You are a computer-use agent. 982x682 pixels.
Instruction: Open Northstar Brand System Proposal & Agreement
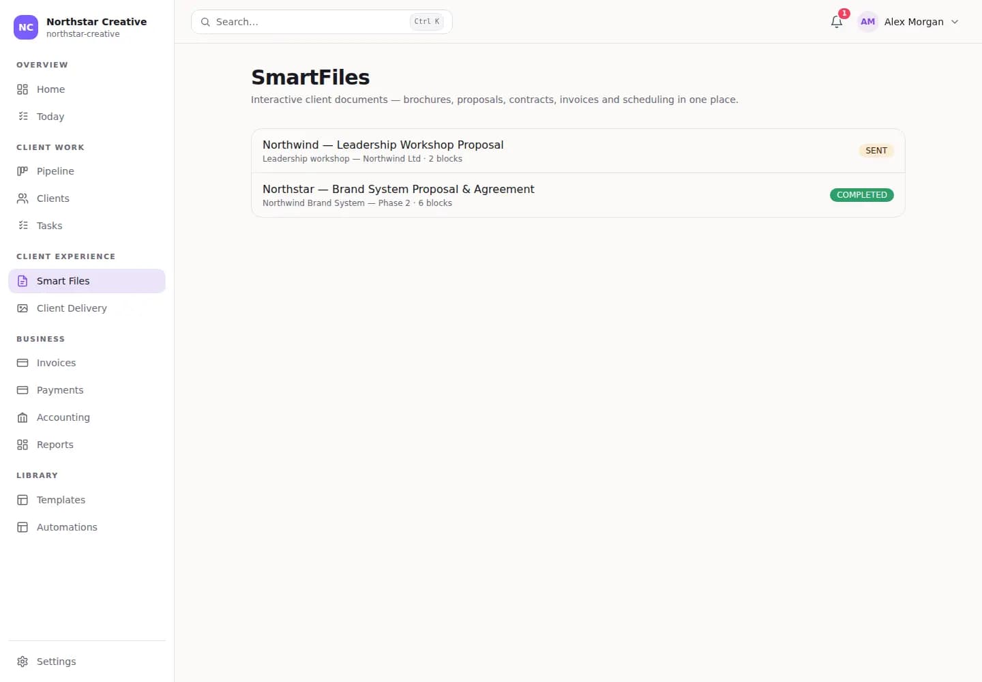click(x=578, y=195)
